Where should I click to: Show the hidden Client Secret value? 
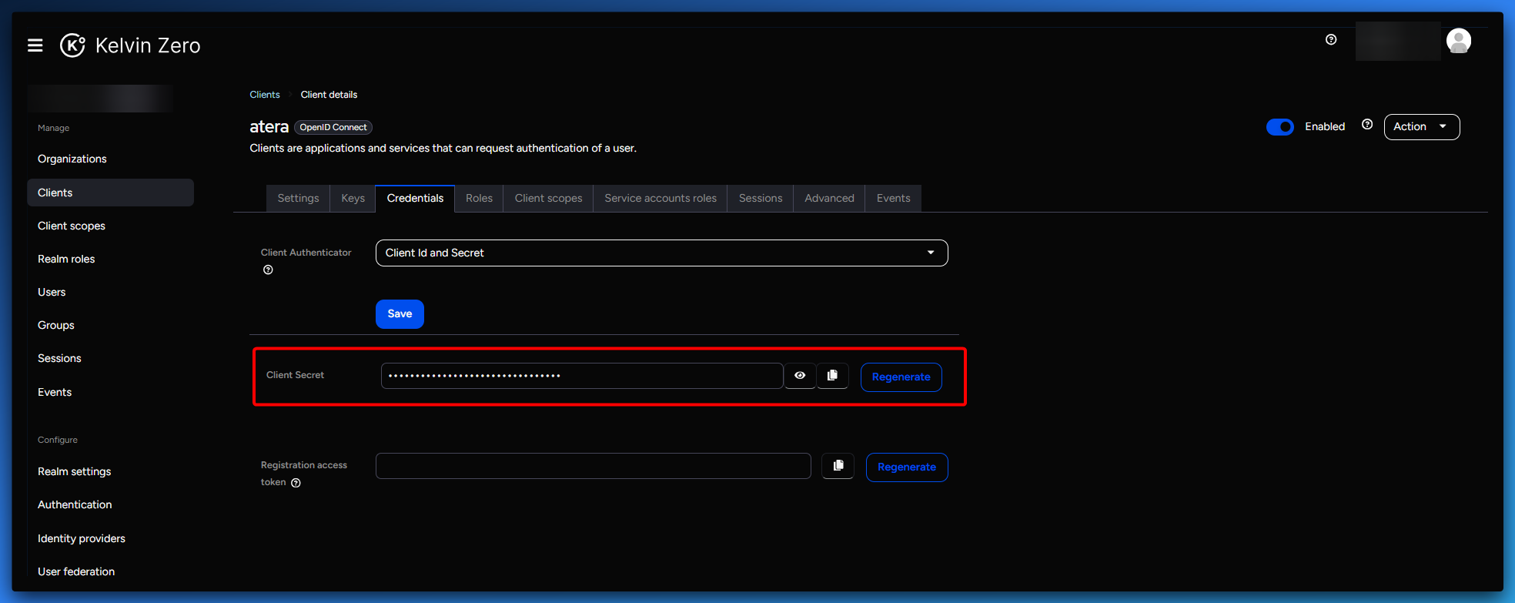point(800,376)
